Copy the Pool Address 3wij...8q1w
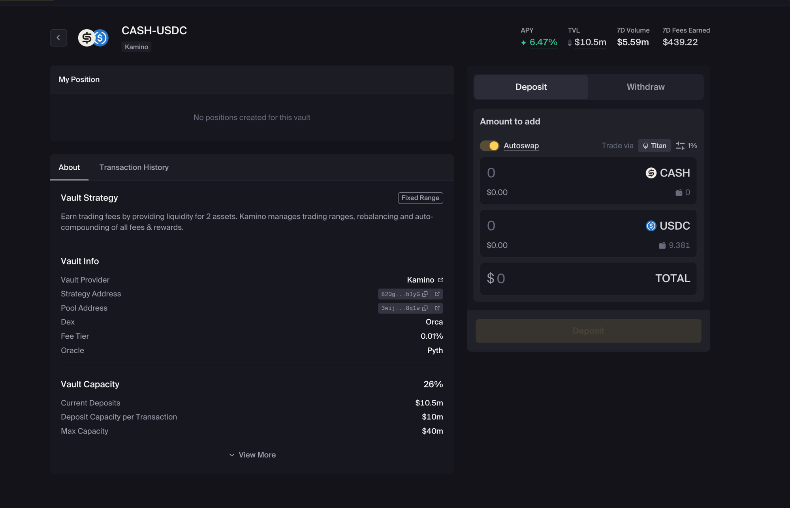790x508 pixels. point(425,308)
